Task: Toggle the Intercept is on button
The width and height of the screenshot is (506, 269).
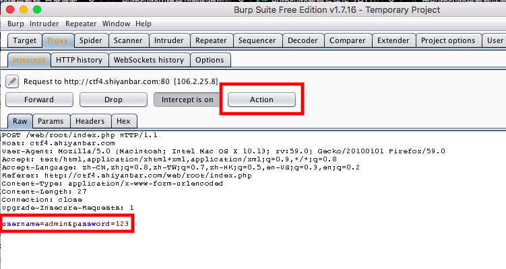Action: click(x=187, y=100)
